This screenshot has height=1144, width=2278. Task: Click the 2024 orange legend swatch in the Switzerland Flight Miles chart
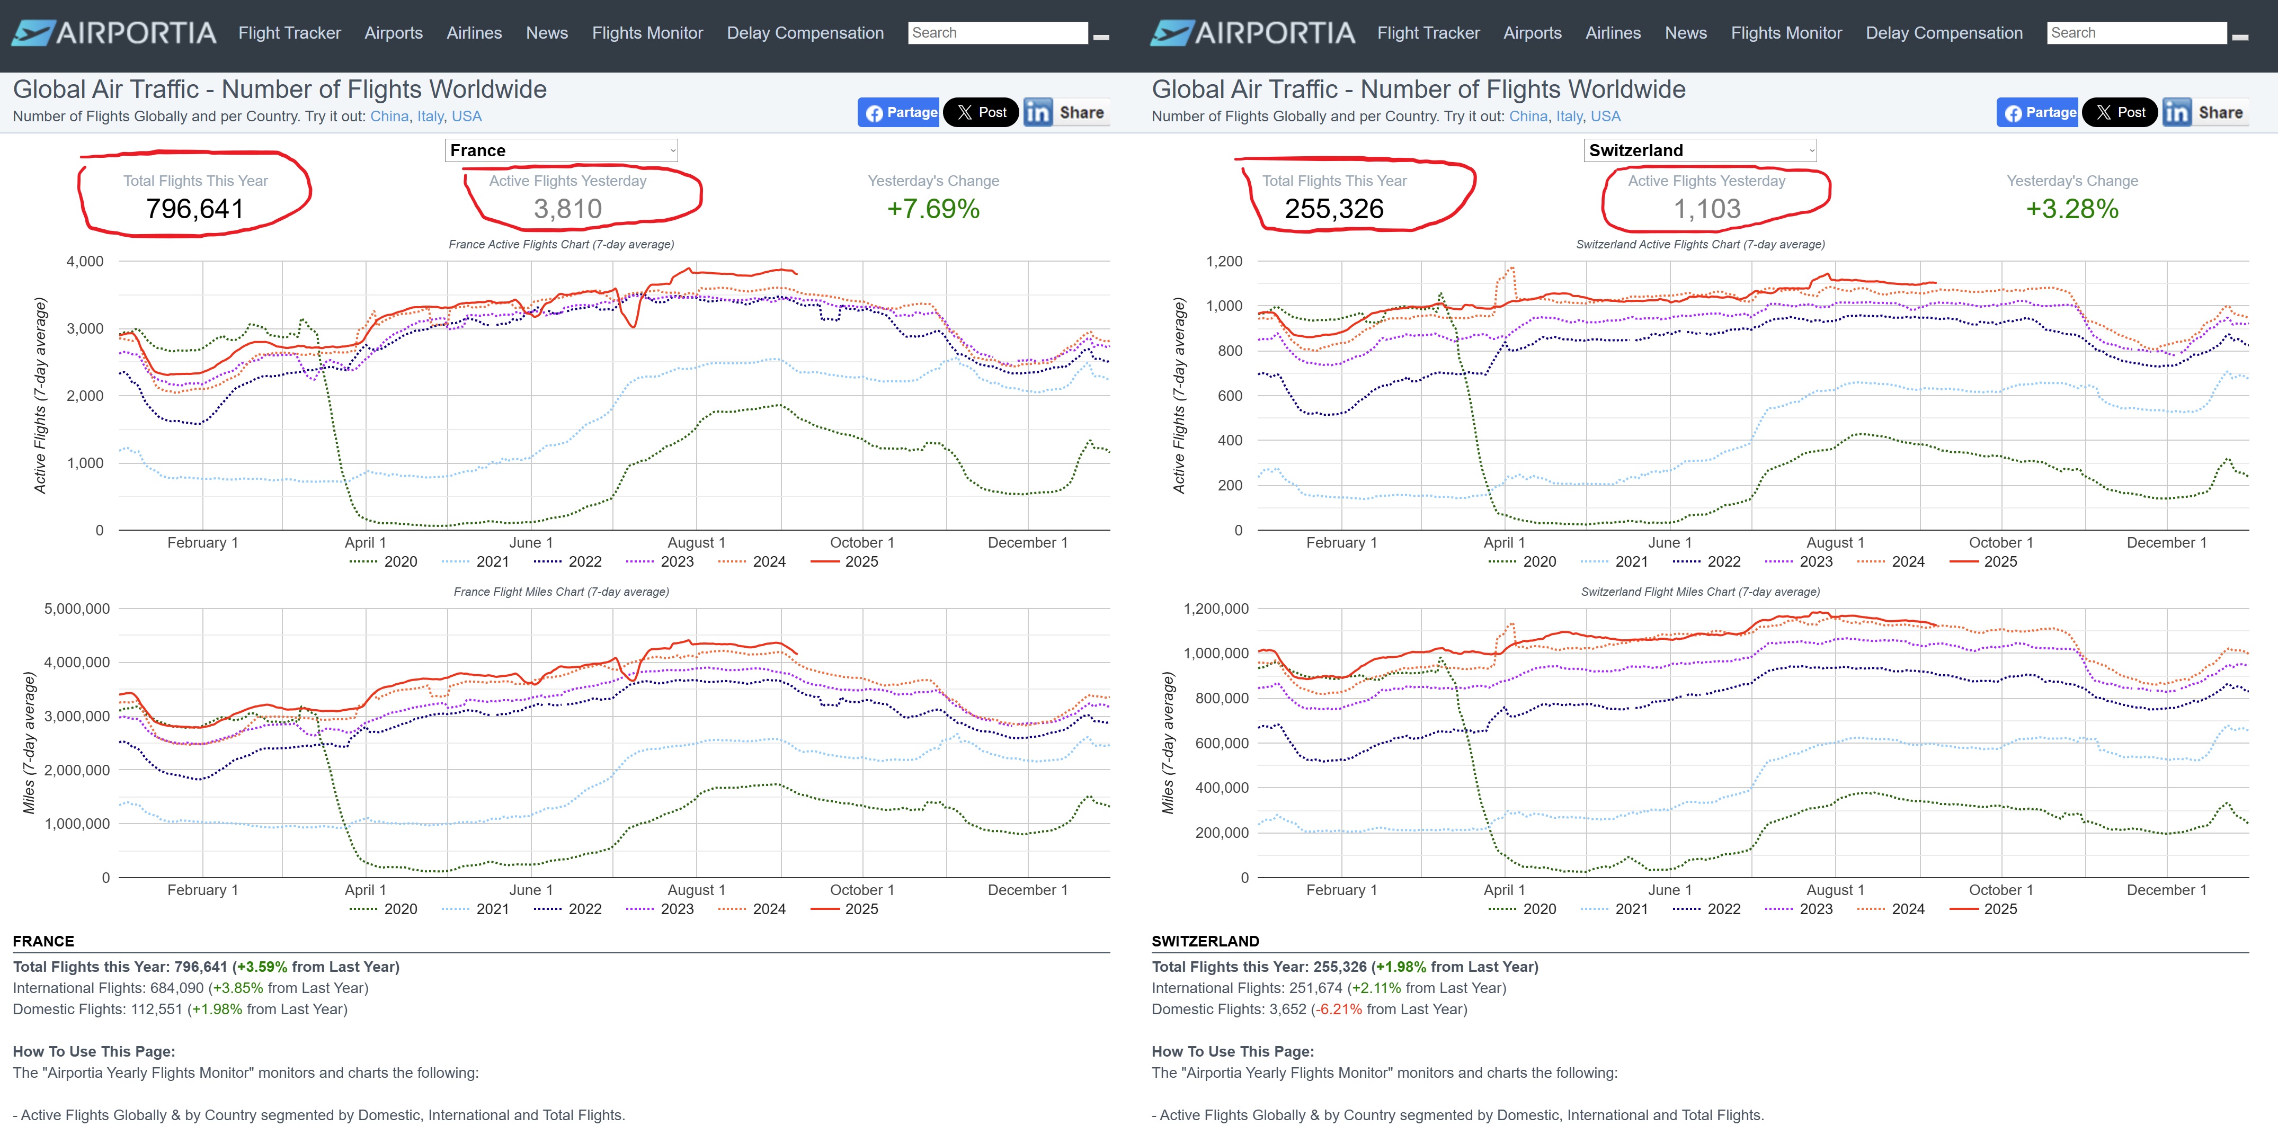(1871, 909)
